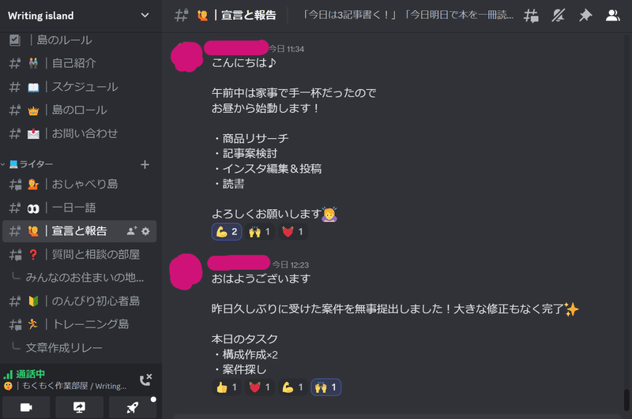Open the Threads icon in channel header
This screenshot has height=419, width=632.
tap(531, 16)
